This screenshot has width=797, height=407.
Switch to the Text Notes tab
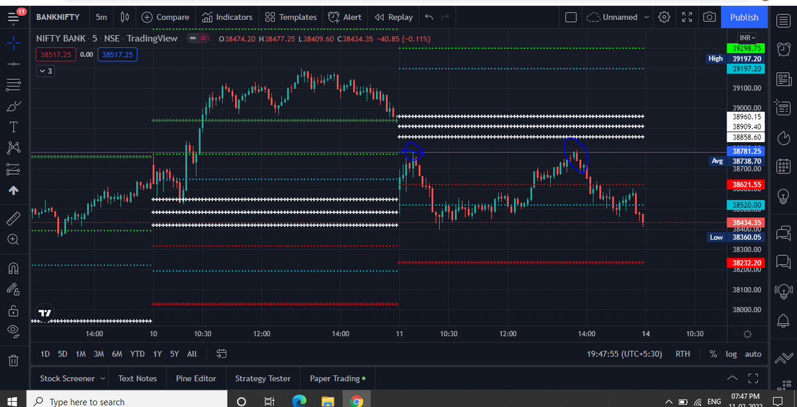[x=137, y=378]
